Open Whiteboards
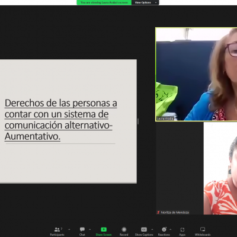Screen dimensions: 237x237 click(203, 232)
